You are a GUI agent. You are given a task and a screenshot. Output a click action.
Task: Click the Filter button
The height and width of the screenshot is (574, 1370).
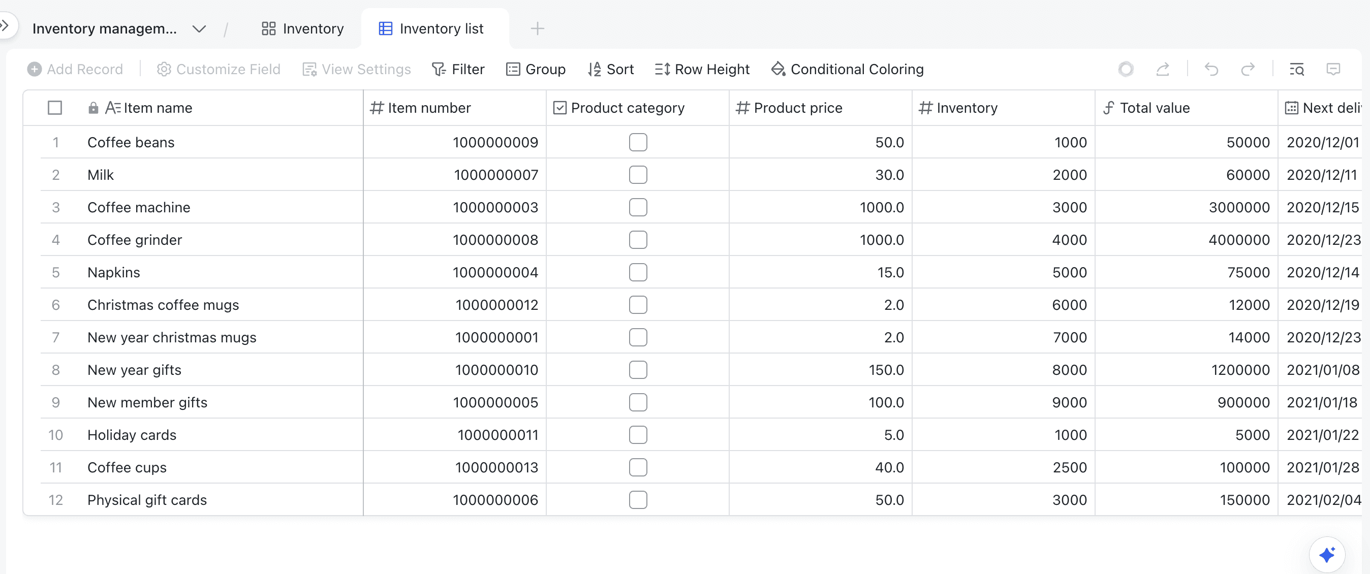click(458, 69)
